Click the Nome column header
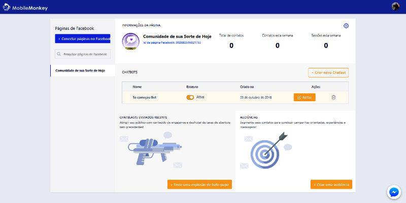This screenshot has height=203, width=406. (137, 87)
